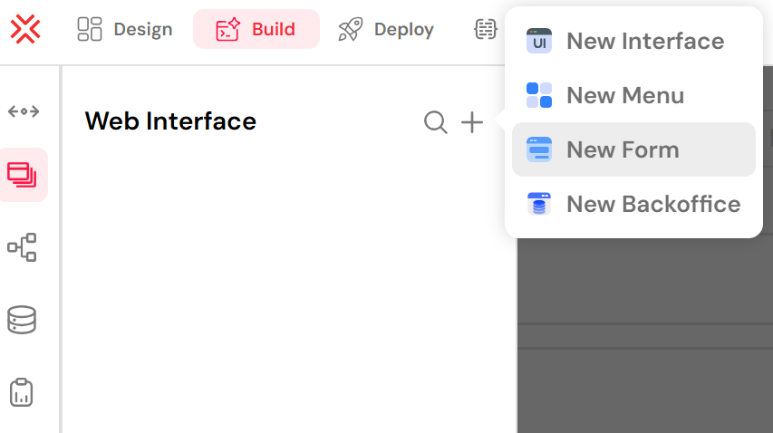Select New Backoffice from the menu
773x433 pixels.
click(634, 204)
